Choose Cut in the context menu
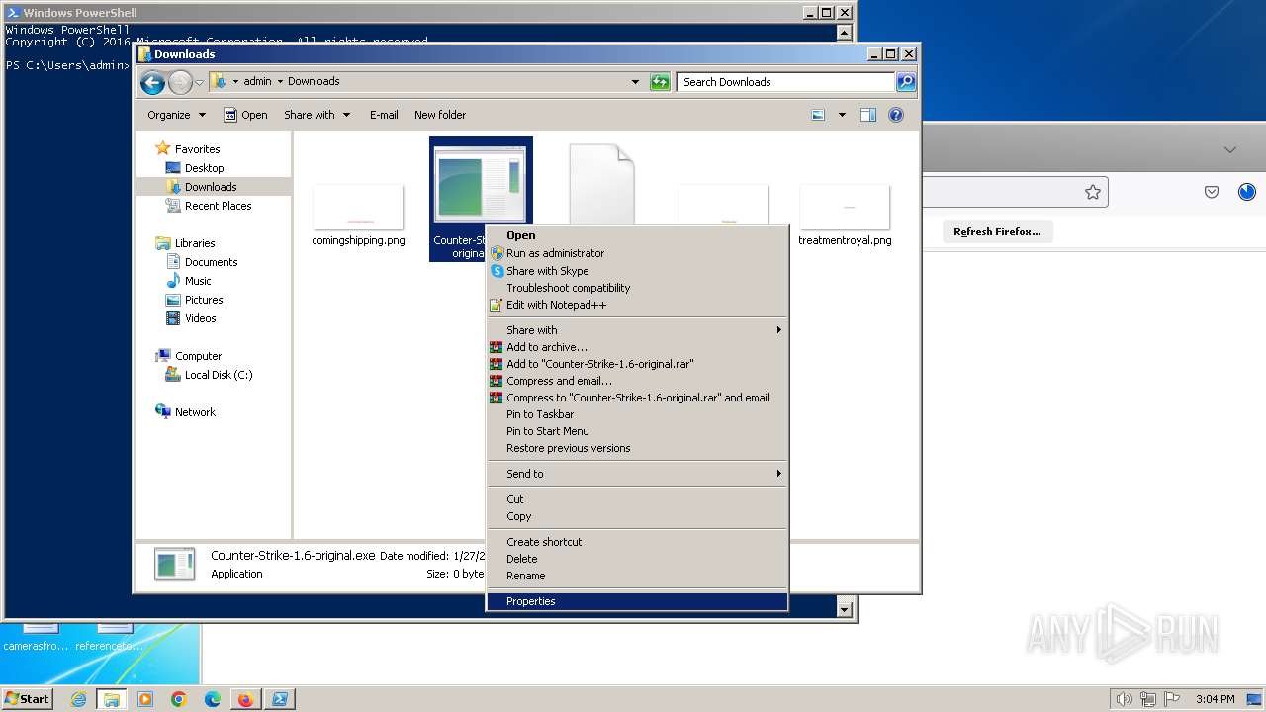The image size is (1266, 712). pyautogui.click(x=638, y=499)
